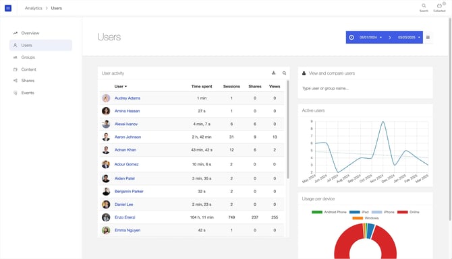This screenshot has height=259, width=452.
Task: Open Alexei Ivanov user link
Action: (126, 124)
